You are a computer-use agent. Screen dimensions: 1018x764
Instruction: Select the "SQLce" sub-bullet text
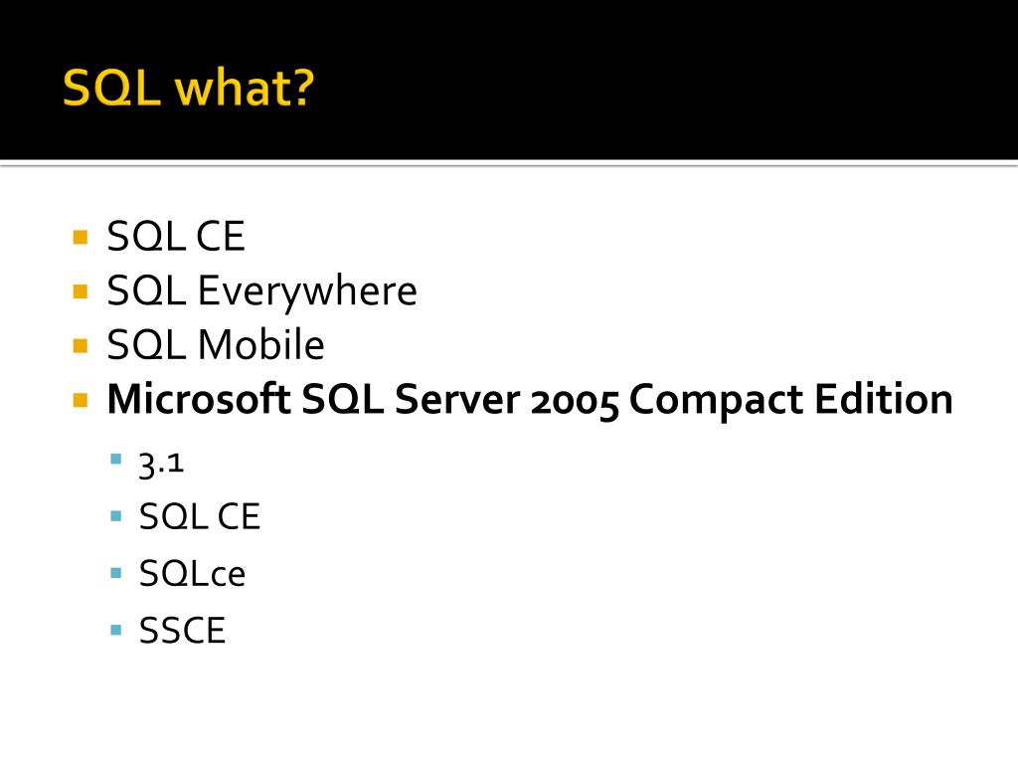coord(192,574)
